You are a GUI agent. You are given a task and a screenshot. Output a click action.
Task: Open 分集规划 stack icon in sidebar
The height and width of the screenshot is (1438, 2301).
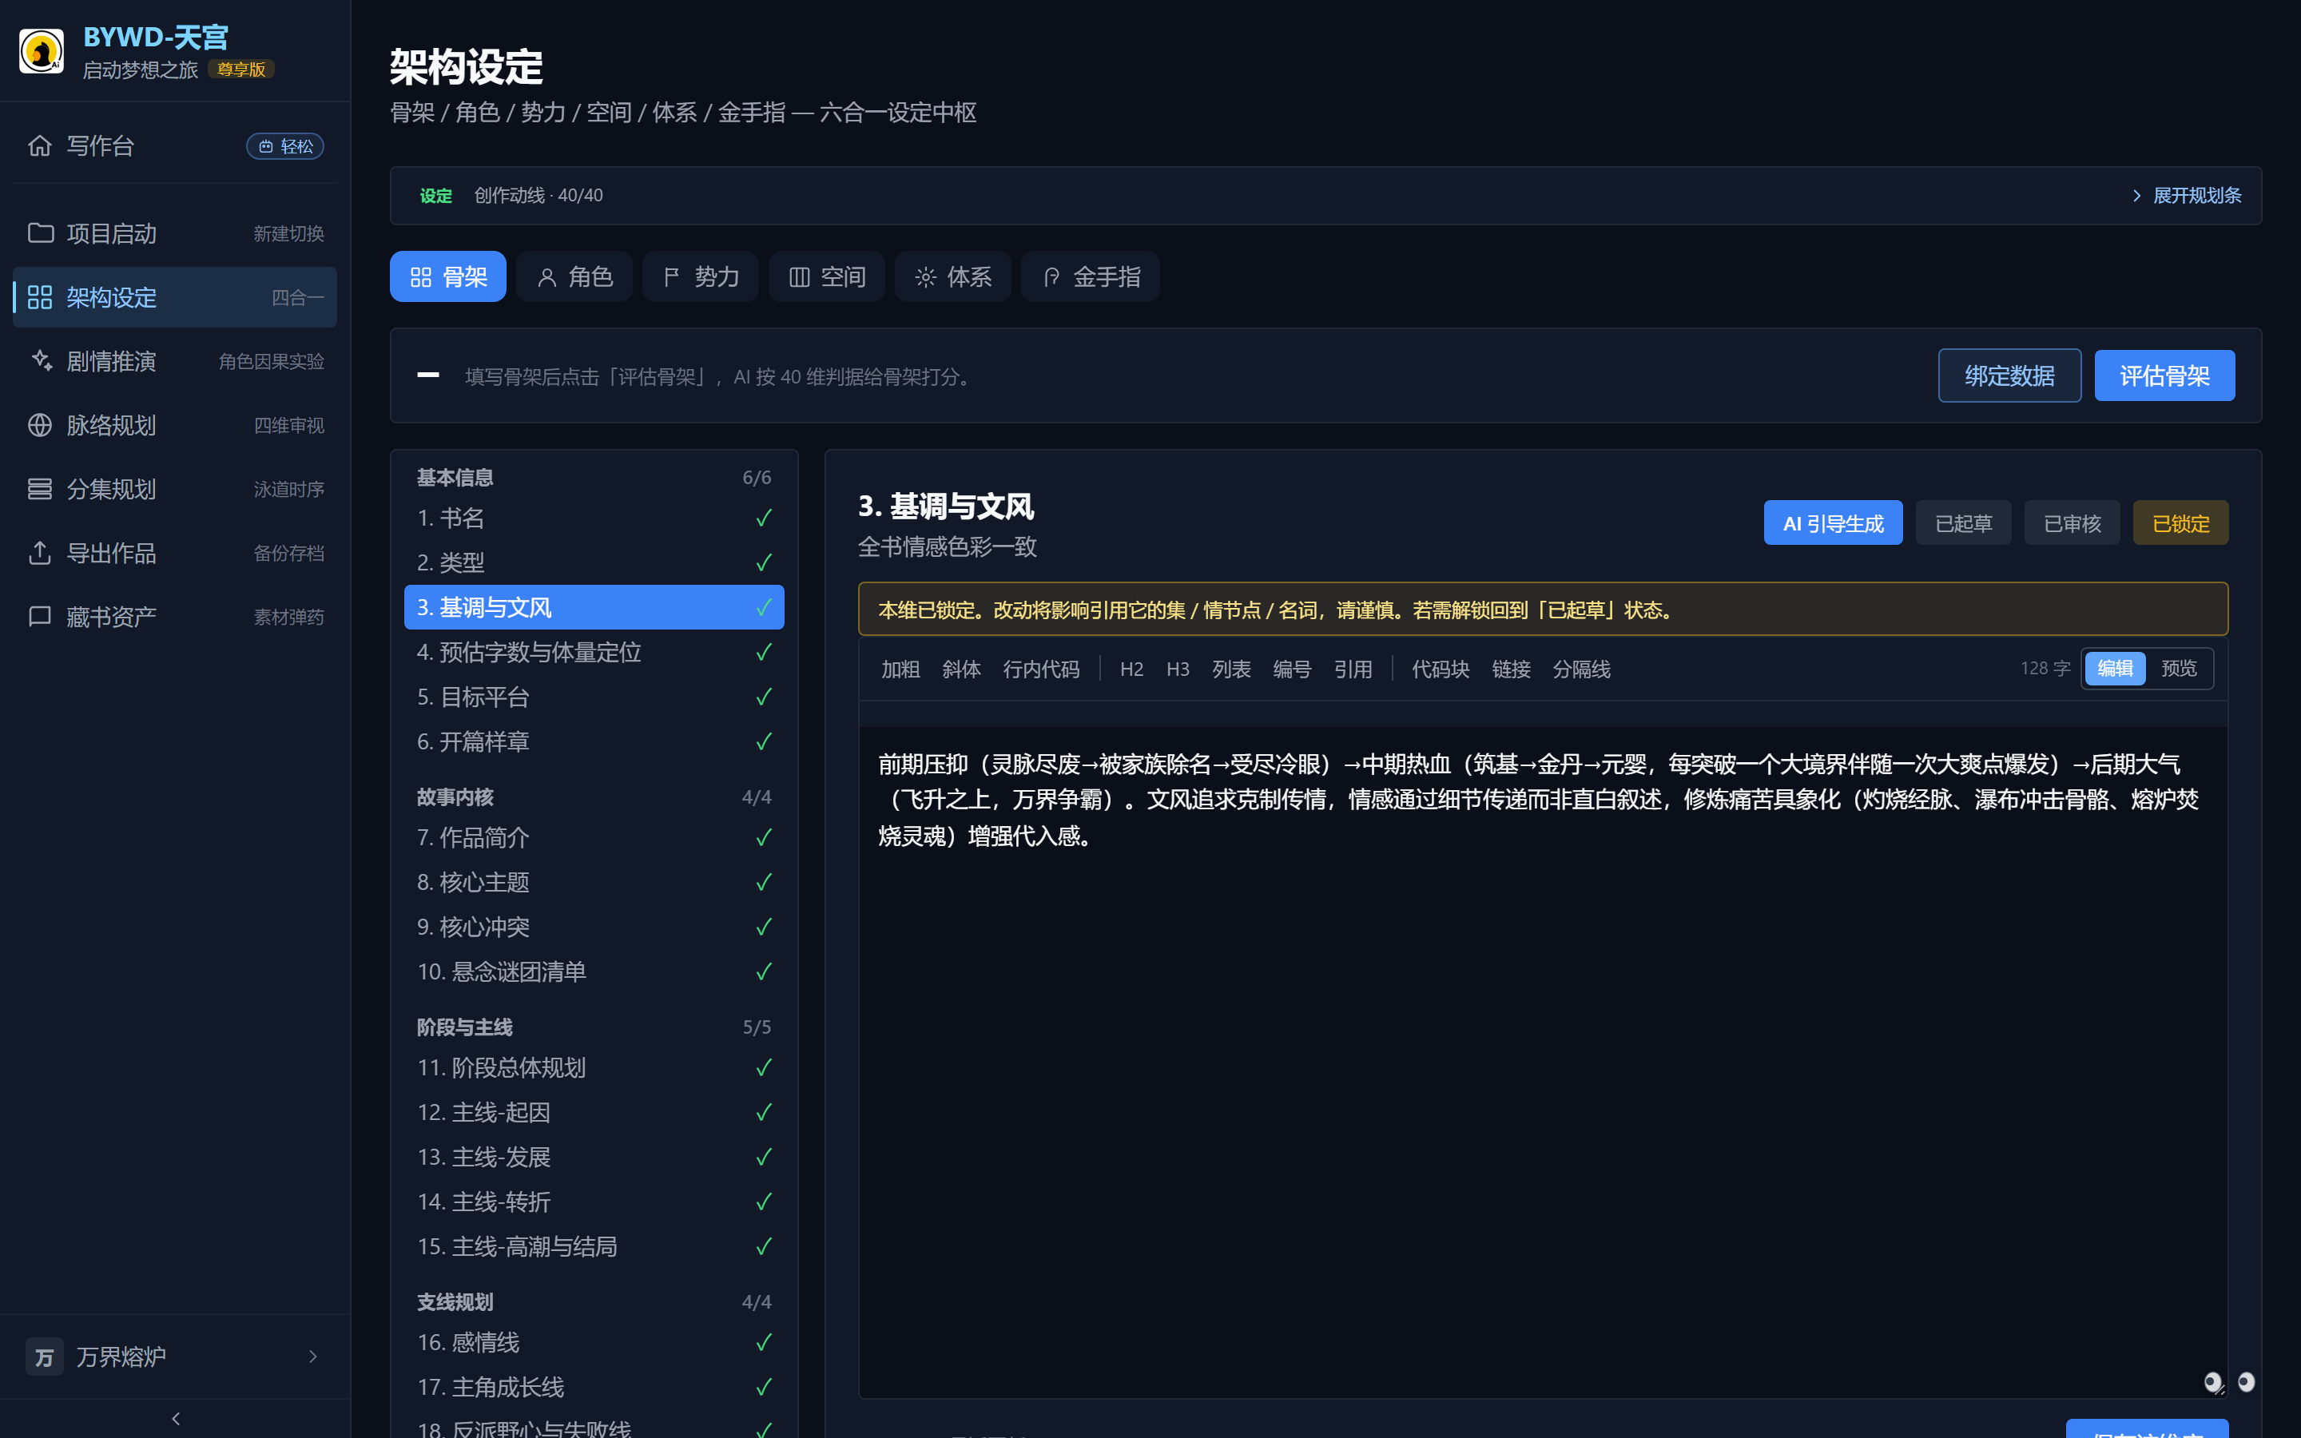(40, 488)
